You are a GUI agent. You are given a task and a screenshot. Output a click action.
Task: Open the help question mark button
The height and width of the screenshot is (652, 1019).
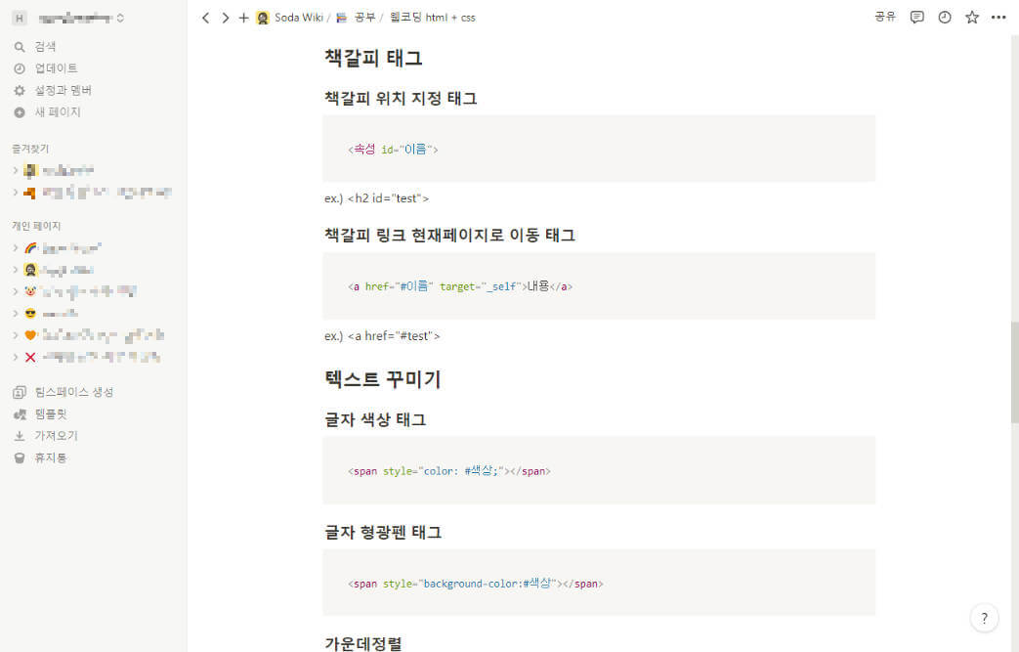[x=984, y=618]
